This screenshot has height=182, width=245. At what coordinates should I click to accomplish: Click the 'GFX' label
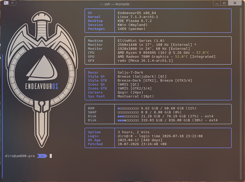click(x=91, y=61)
